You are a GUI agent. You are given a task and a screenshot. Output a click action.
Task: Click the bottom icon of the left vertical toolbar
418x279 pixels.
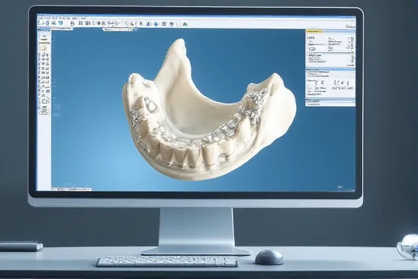pos(43,110)
